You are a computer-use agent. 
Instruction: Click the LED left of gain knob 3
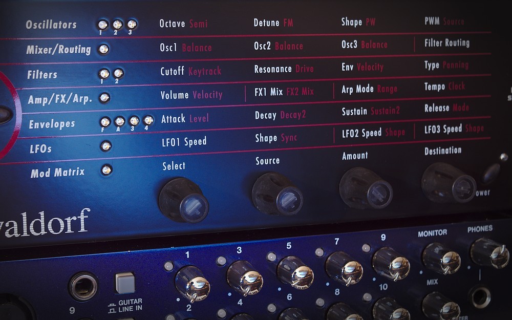[x=221, y=261]
